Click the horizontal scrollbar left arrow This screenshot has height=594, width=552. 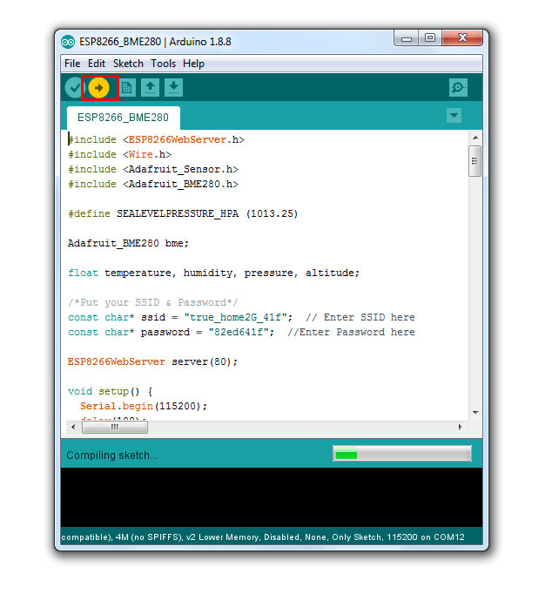tap(73, 427)
